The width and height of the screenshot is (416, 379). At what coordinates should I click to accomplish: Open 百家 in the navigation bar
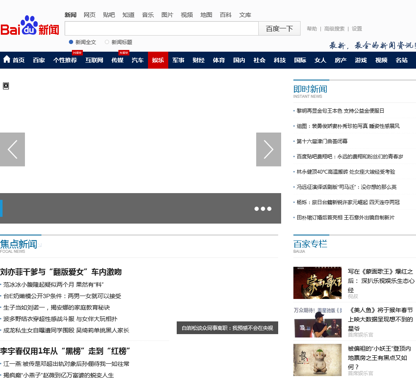tap(39, 60)
